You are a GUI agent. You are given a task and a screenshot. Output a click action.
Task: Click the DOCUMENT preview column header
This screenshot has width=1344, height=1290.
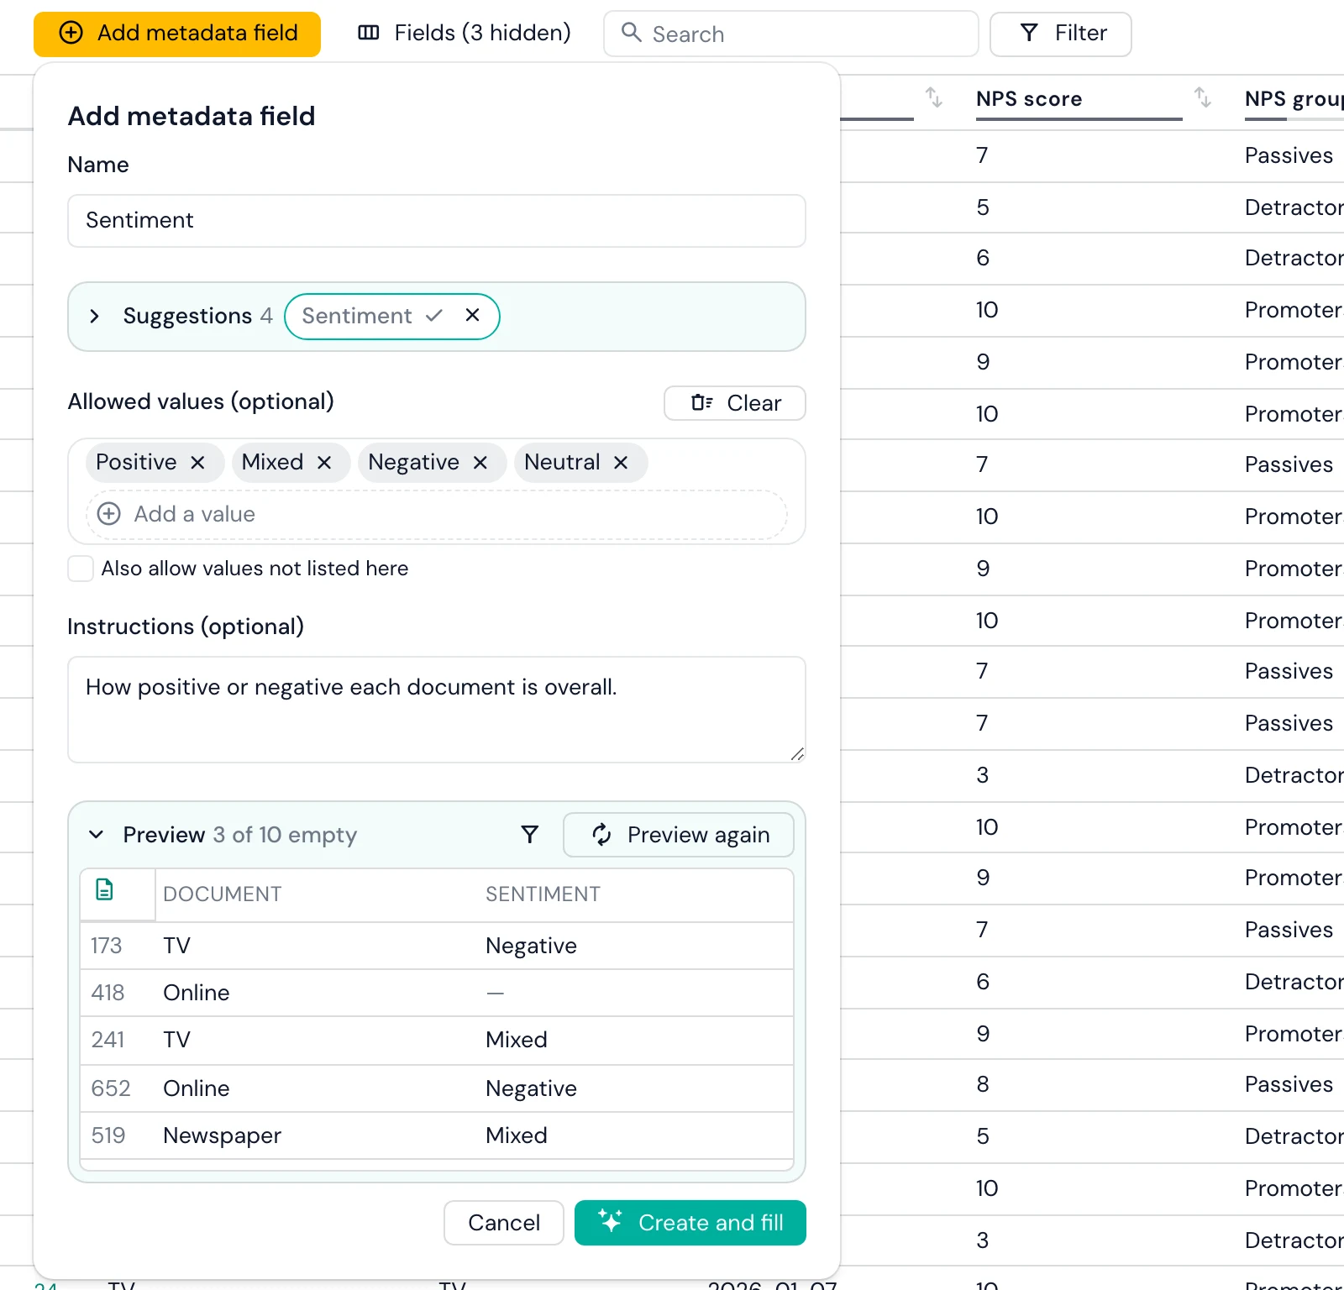(x=223, y=894)
